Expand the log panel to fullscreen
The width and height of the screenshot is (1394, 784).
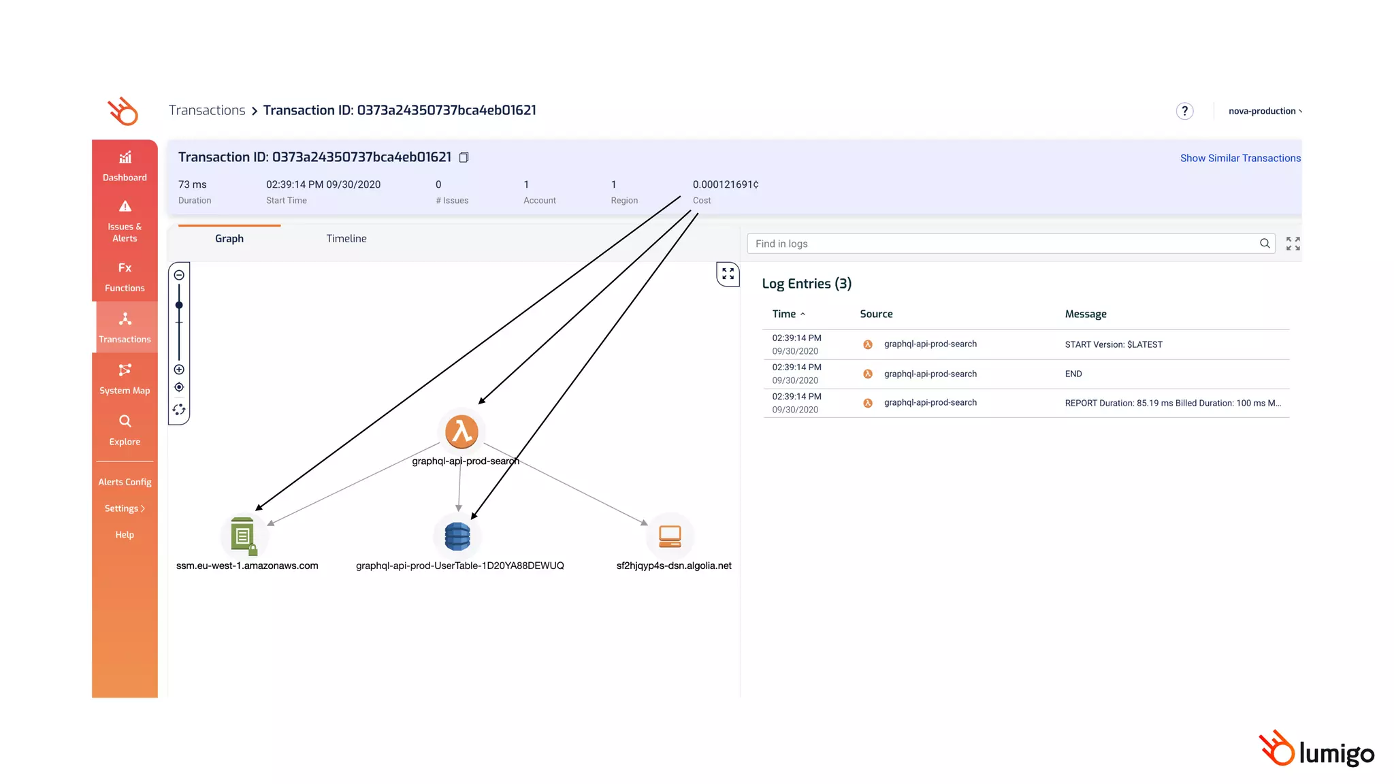[1293, 244]
